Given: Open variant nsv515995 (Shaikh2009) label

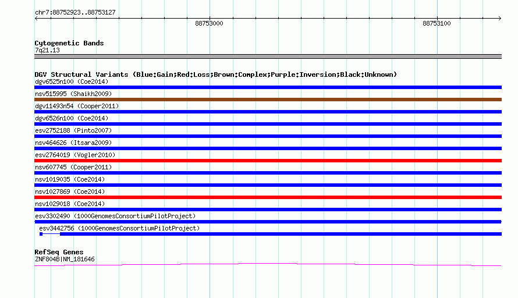Looking at the screenshot, I should 73,94.
